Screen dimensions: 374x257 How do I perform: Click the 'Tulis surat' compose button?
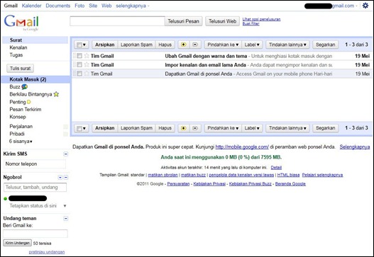[21, 68]
